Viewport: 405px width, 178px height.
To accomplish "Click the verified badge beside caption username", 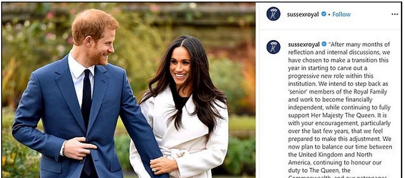I will [324, 44].
